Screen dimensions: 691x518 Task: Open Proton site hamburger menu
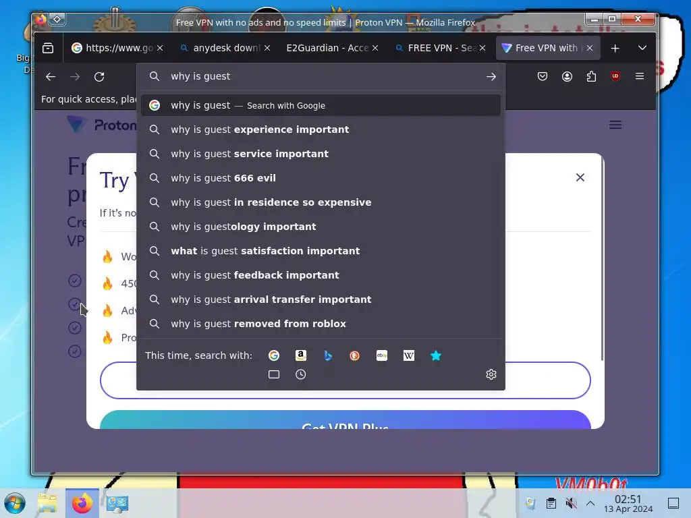pyautogui.click(x=615, y=125)
